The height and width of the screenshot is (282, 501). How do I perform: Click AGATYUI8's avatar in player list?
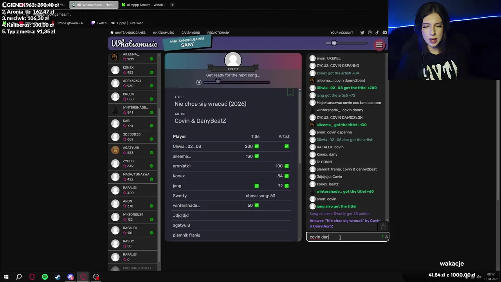tap(115, 150)
